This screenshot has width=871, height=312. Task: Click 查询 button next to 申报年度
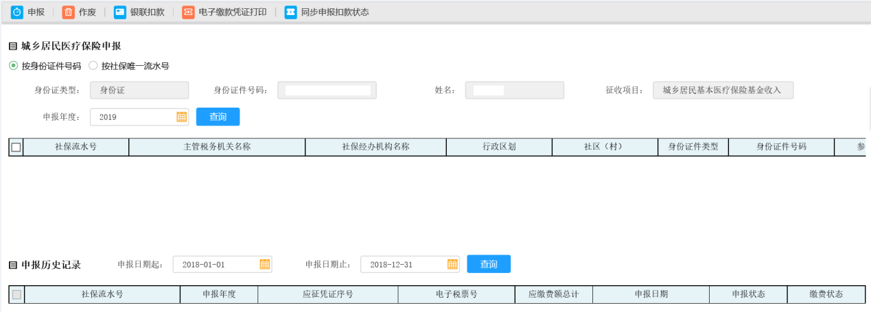218,117
